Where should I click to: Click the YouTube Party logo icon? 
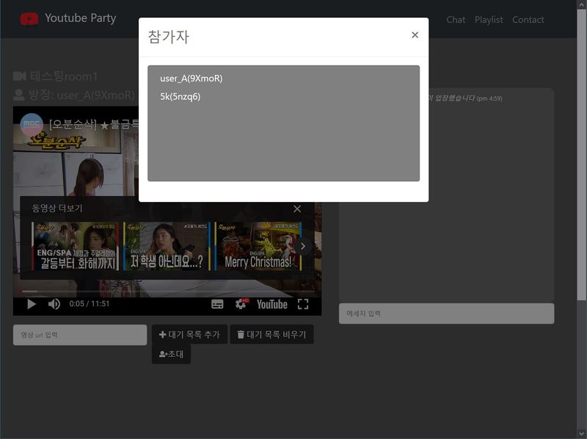tap(29, 18)
